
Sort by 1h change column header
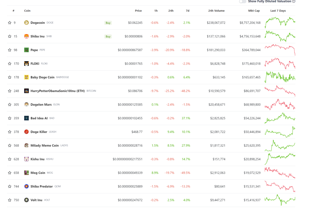pos(156,11)
